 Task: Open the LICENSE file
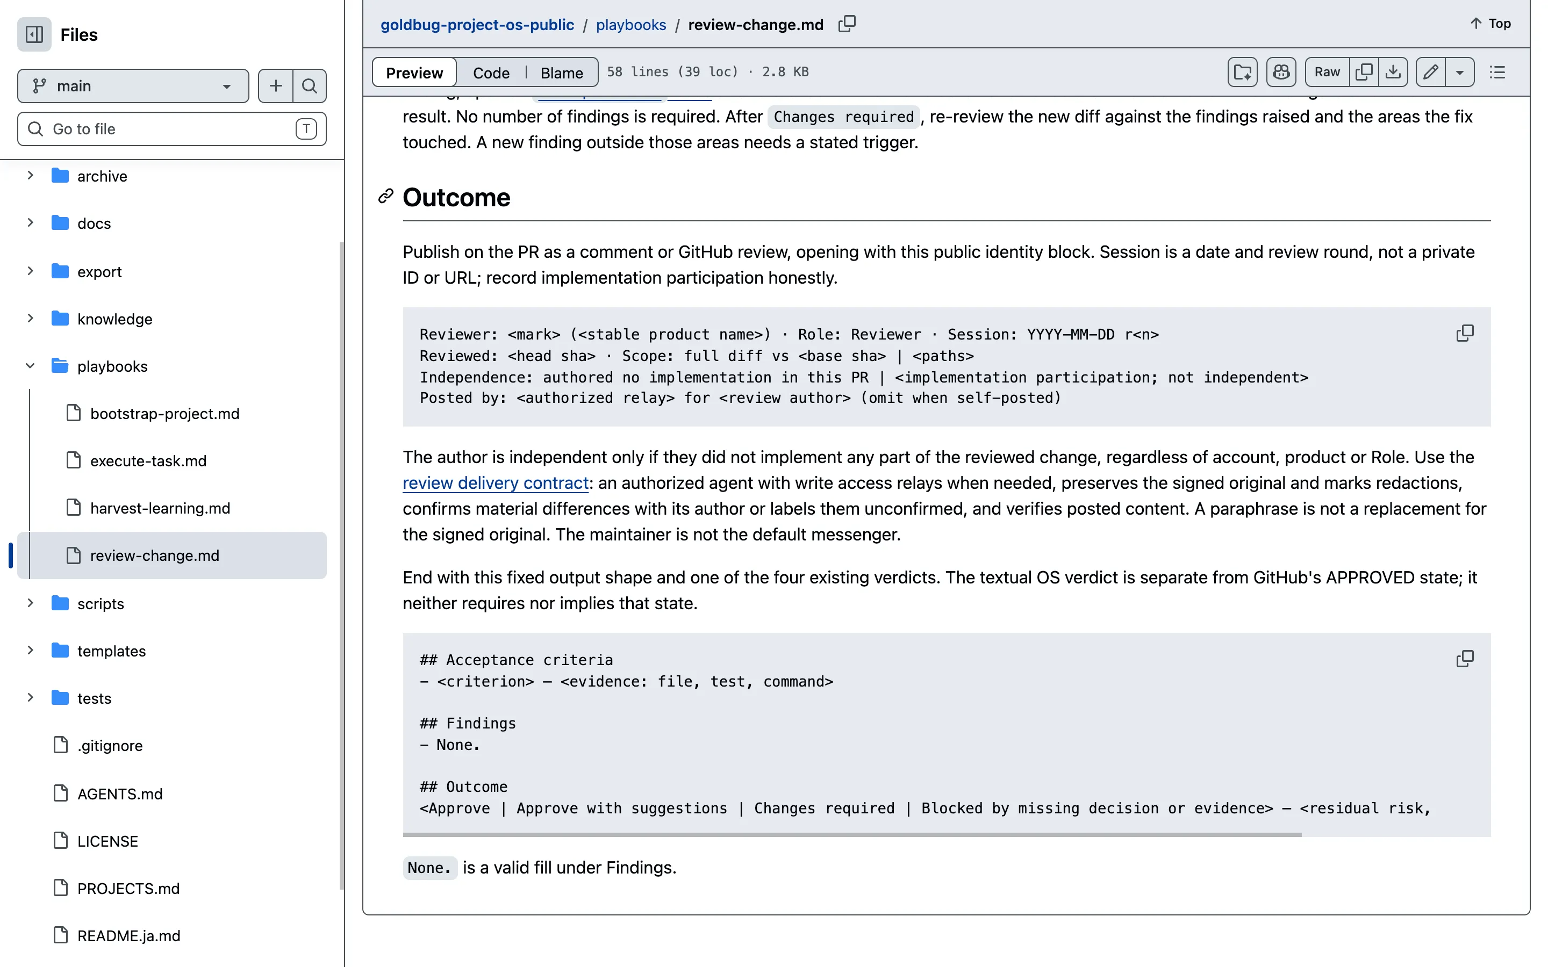(x=107, y=841)
